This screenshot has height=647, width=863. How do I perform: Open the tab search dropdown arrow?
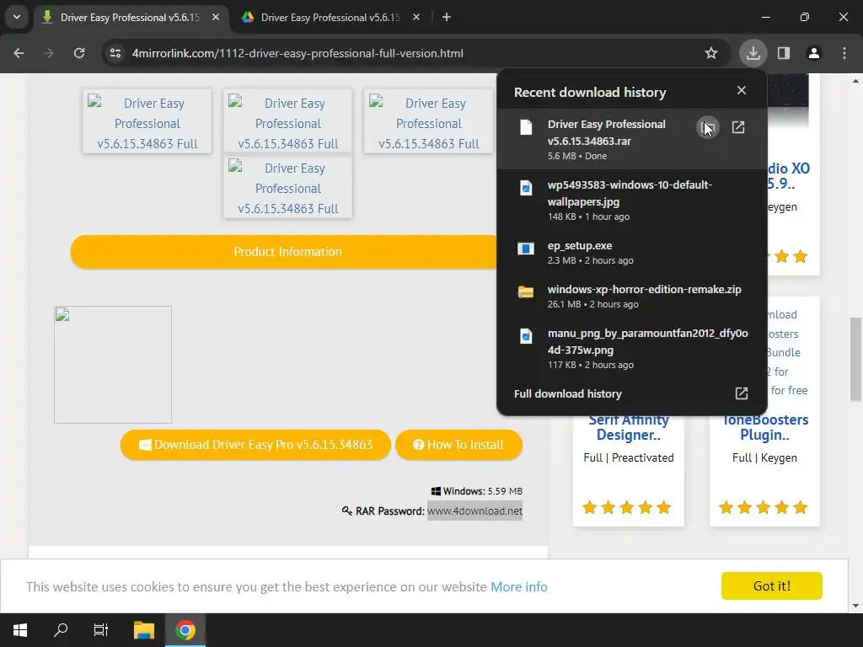pos(17,17)
